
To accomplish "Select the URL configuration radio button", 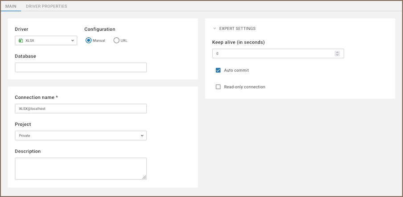I will tap(116, 40).
